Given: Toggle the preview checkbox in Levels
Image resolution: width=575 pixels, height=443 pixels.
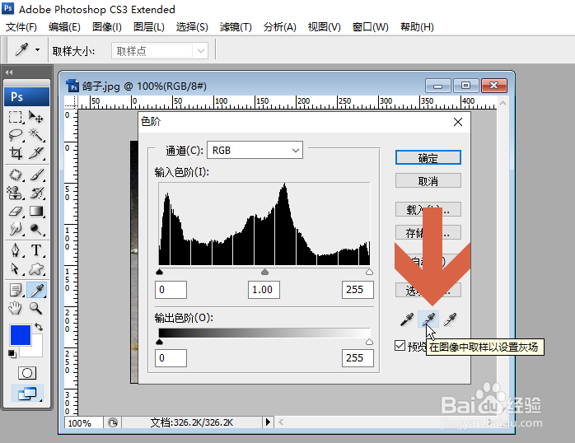Looking at the screenshot, I should tap(400, 346).
